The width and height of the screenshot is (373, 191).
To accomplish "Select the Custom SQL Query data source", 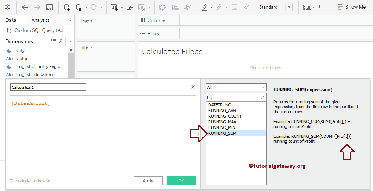I will pos(37,30).
